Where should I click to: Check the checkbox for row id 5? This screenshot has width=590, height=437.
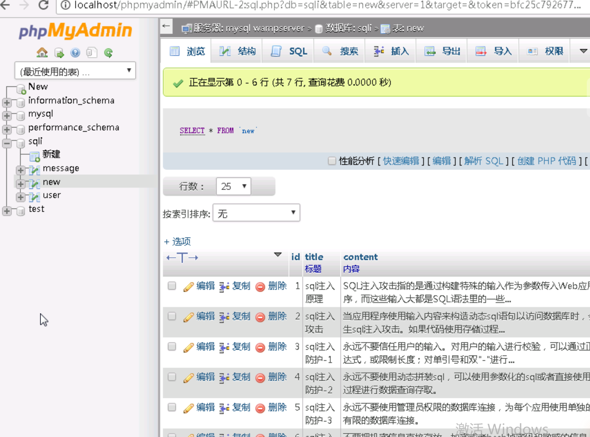pos(172,407)
